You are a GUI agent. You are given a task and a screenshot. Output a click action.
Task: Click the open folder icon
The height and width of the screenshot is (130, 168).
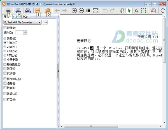tap(48, 10)
